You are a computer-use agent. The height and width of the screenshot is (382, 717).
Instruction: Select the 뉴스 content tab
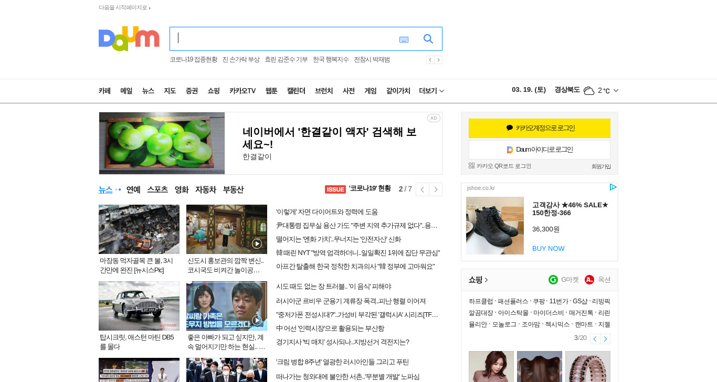coord(106,189)
